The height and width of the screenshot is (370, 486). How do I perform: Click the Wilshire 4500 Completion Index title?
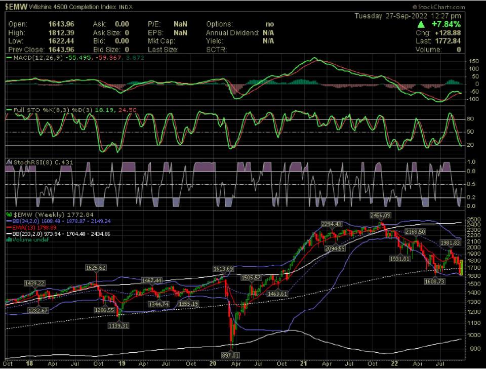pyautogui.click(x=72, y=7)
